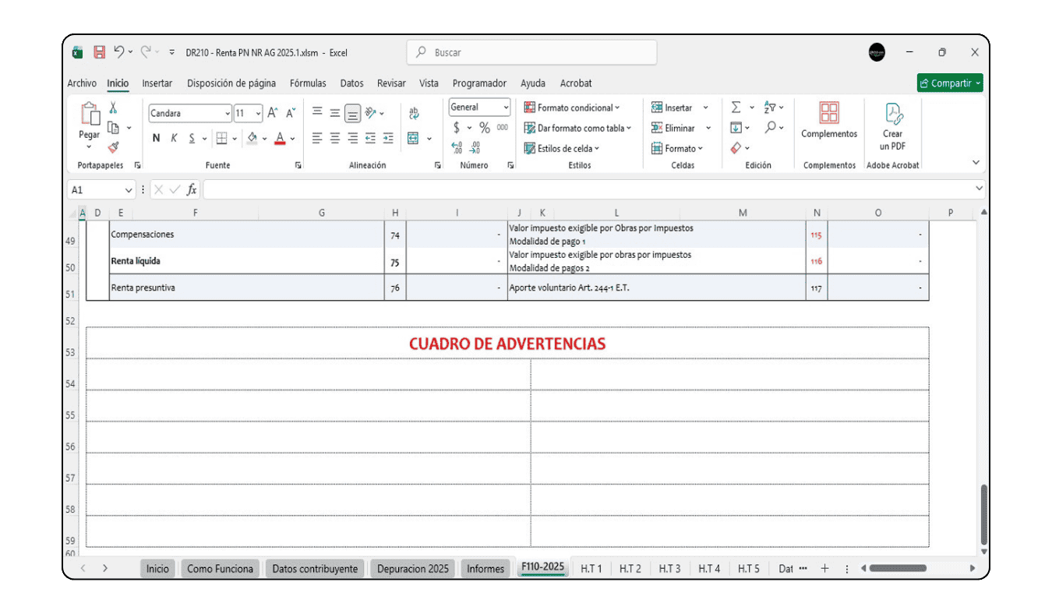Select the italic (K) formatting icon

click(173, 138)
